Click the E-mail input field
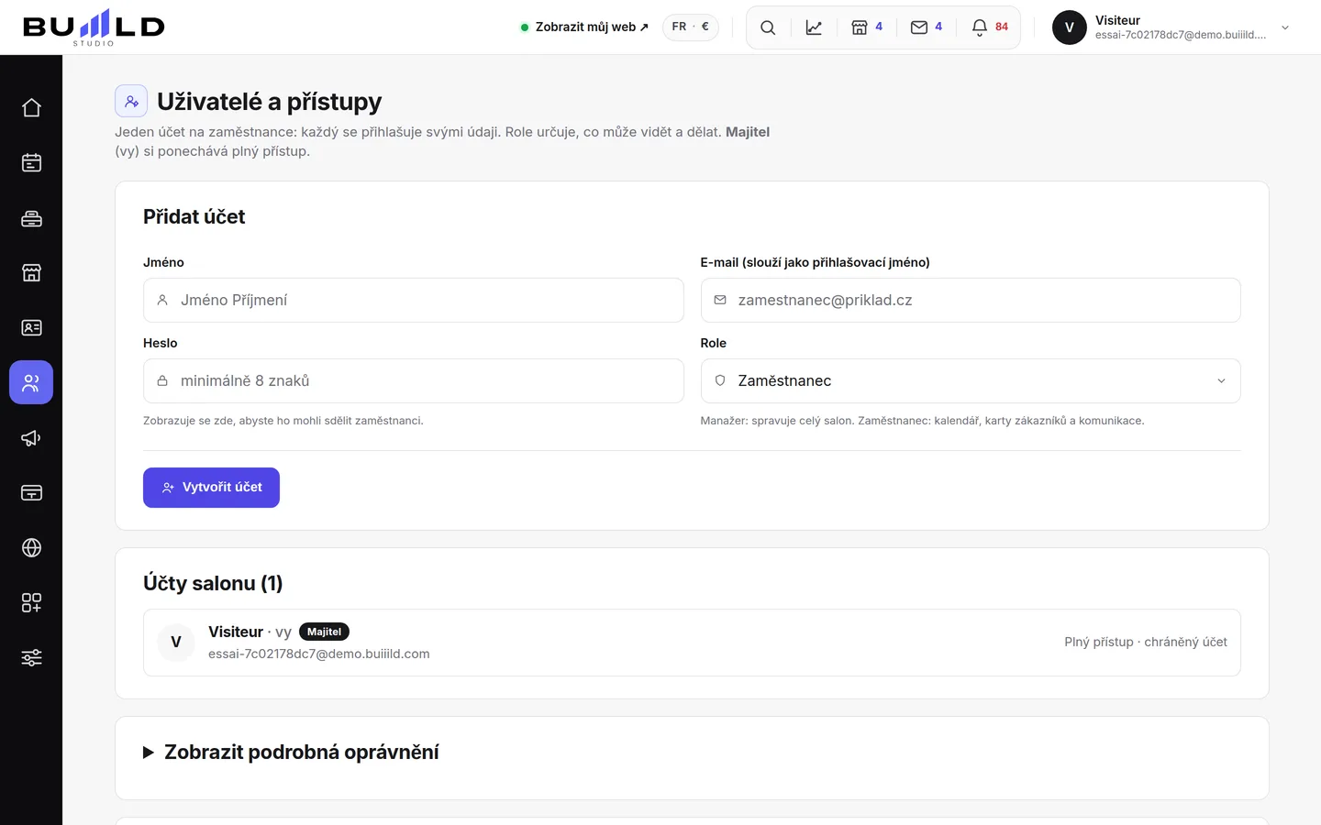The height and width of the screenshot is (825, 1321). (x=971, y=300)
